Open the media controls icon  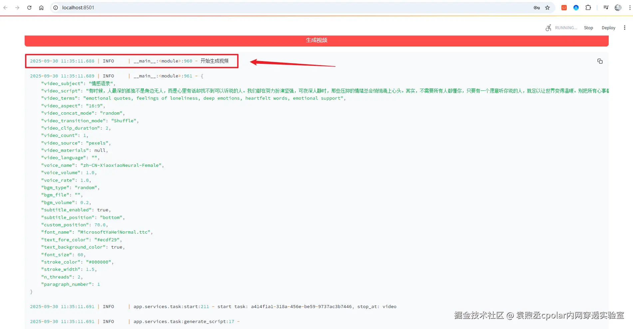coord(606,8)
